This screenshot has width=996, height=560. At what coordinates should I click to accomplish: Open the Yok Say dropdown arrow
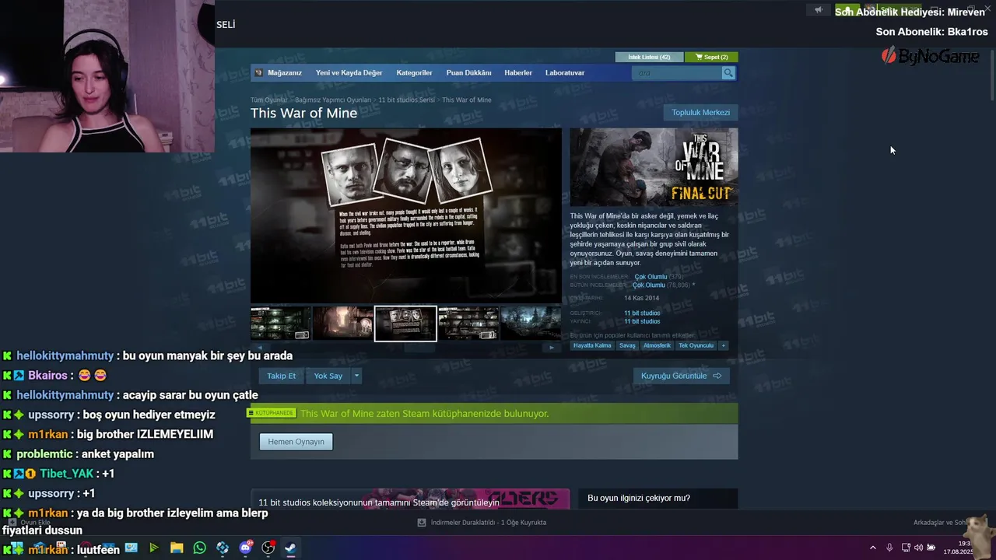(x=356, y=376)
